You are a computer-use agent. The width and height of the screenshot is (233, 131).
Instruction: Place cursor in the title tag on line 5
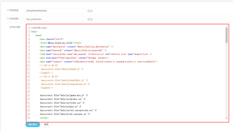[x=61, y=43]
